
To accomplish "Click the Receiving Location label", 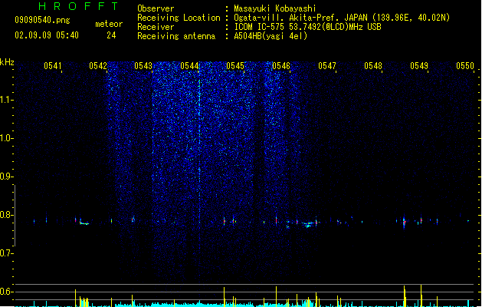I will point(179,18).
